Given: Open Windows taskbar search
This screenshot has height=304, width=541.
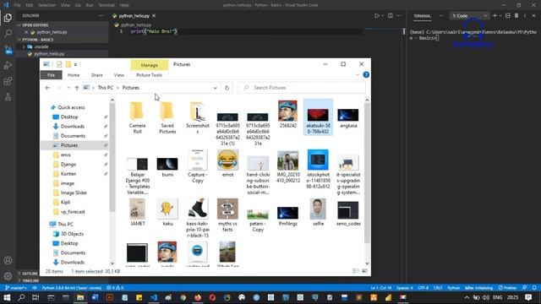Looking at the screenshot, I should coord(21,297).
